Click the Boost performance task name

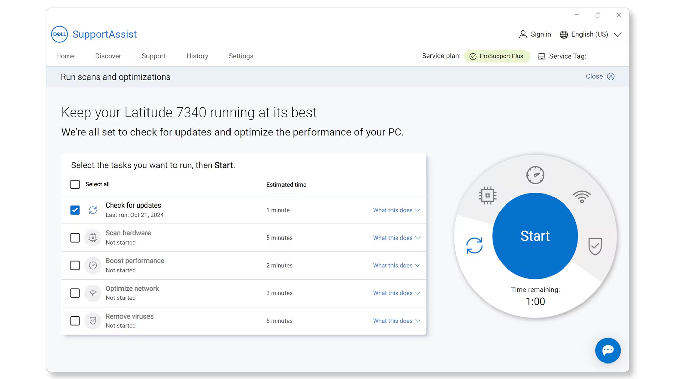click(x=135, y=261)
